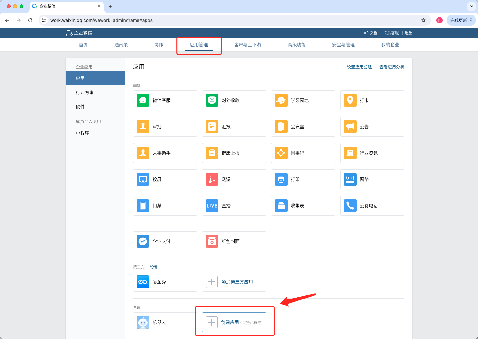The image size is (478, 339).
Task: Click plus icon for 添加第三方应用
Action: point(212,282)
